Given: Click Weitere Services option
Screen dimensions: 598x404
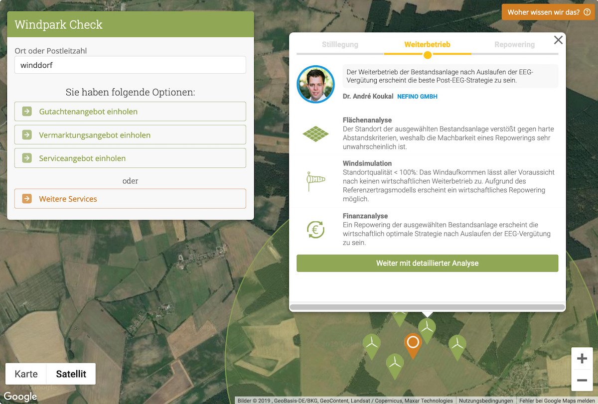Looking at the screenshot, I should tap(130, 199).
